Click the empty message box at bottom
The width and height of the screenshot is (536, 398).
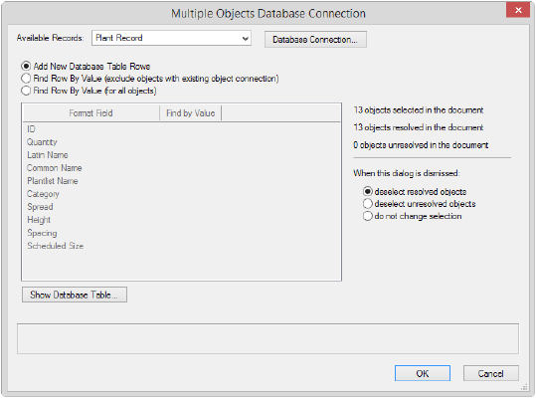268,338
